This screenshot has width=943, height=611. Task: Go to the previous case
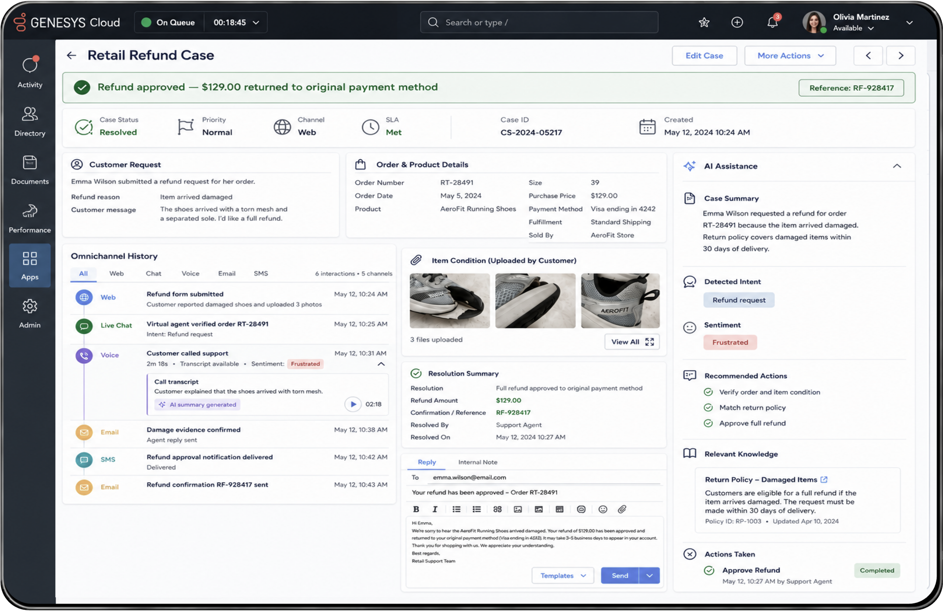coord(868,56)
